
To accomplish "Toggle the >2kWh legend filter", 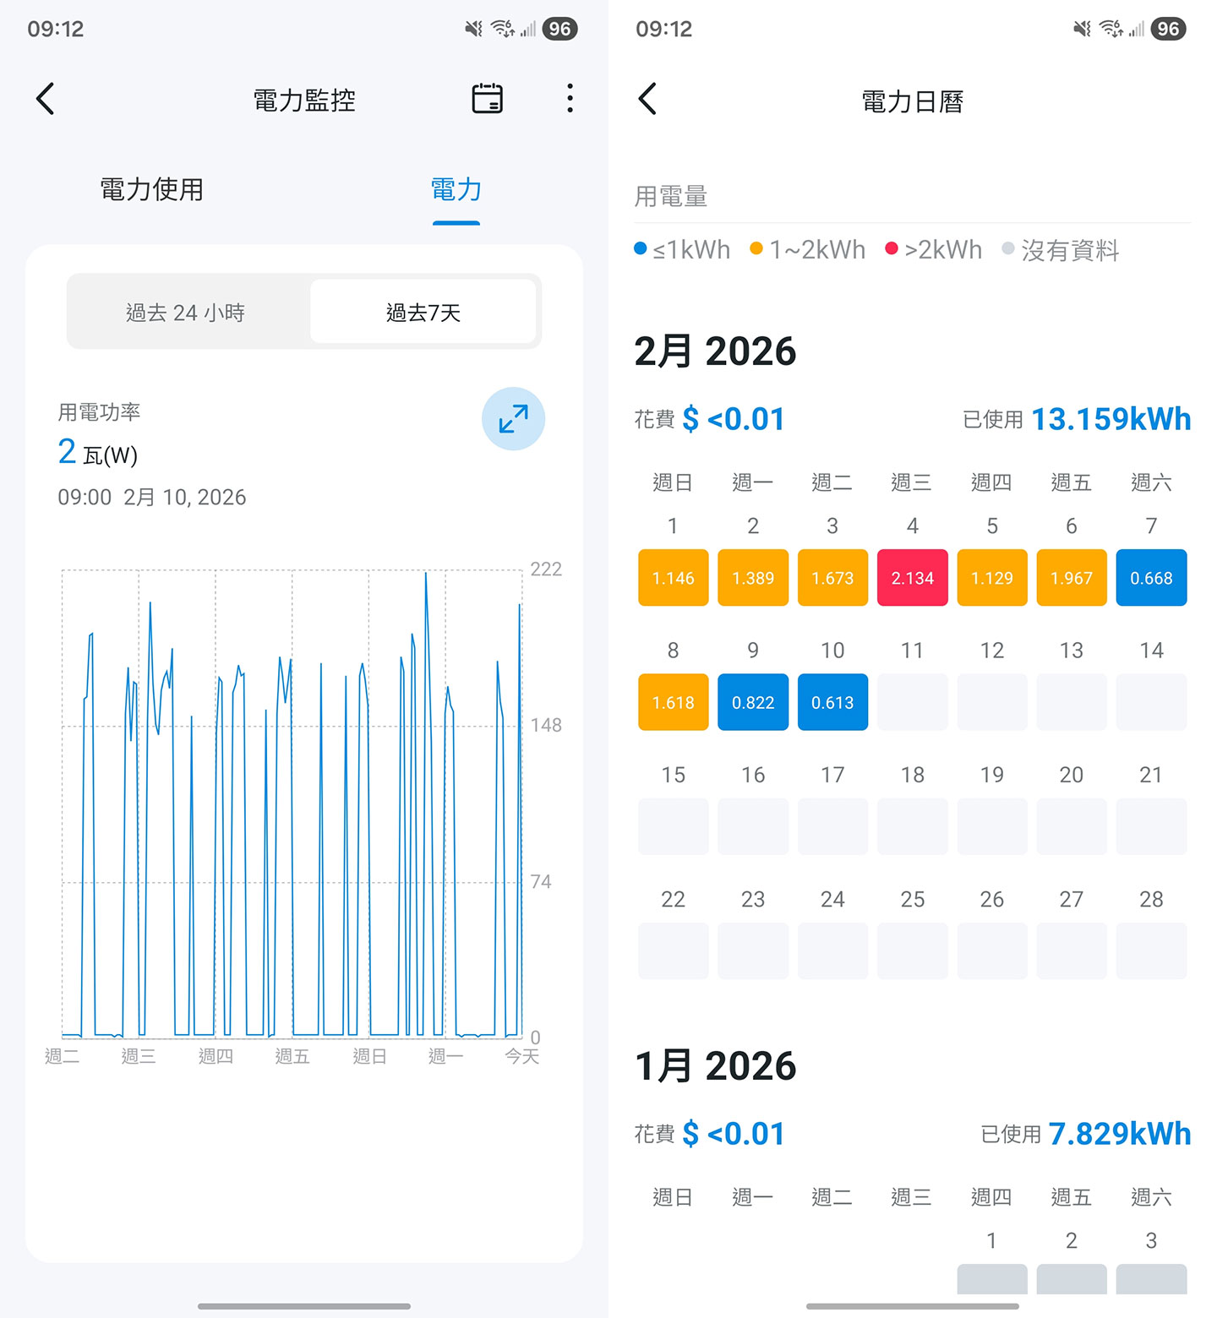I will pyautogui.click(x=933, y=249).
